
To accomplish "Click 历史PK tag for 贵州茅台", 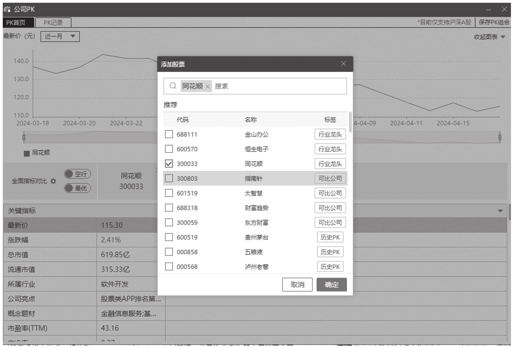I will pos(330,237).
